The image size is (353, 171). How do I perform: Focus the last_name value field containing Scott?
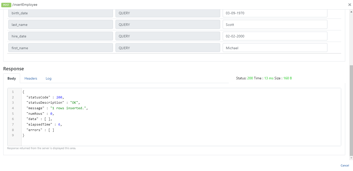pos(275,25)
